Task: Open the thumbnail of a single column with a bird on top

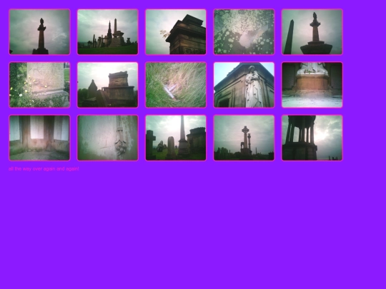Action: pyautogui.click(x=39, y=32)
